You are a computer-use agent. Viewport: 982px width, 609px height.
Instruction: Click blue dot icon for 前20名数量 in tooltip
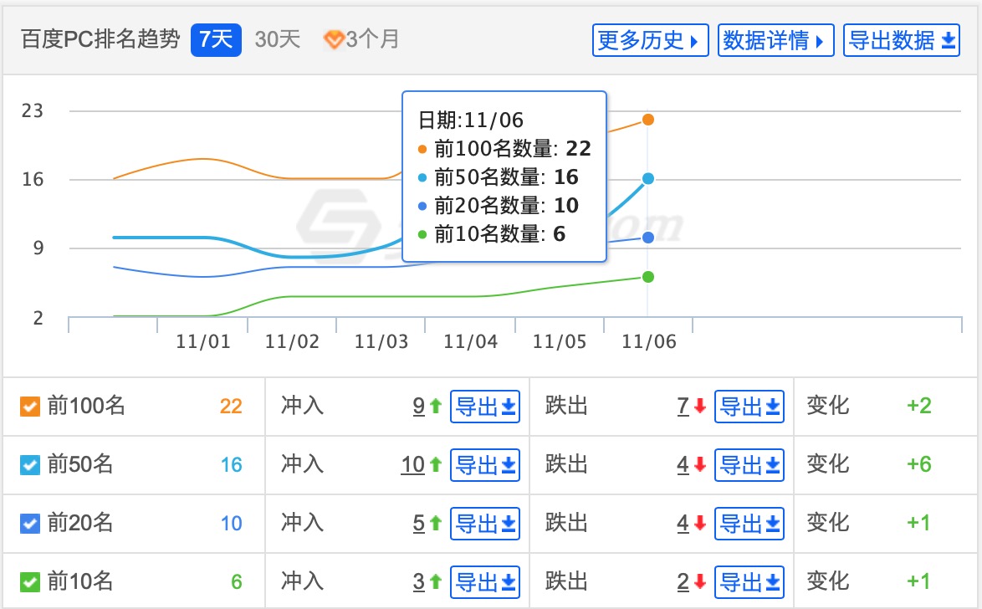422,205
